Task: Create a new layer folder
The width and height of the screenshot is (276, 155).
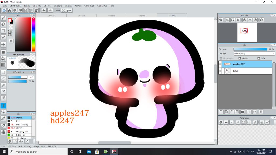Action: [243, 112]
